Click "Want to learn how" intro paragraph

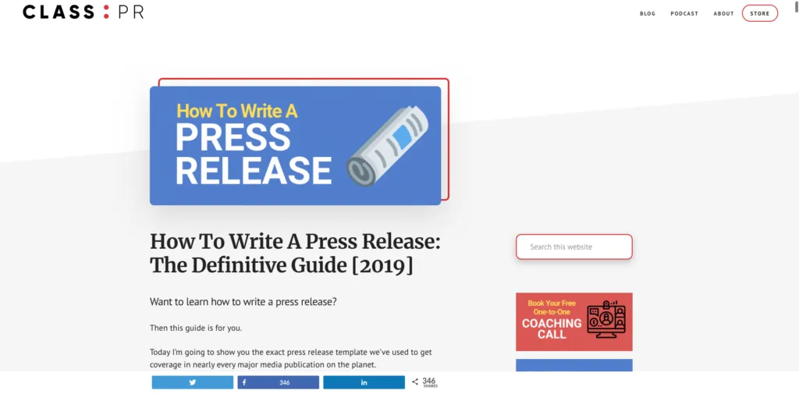tap(243, 302)
